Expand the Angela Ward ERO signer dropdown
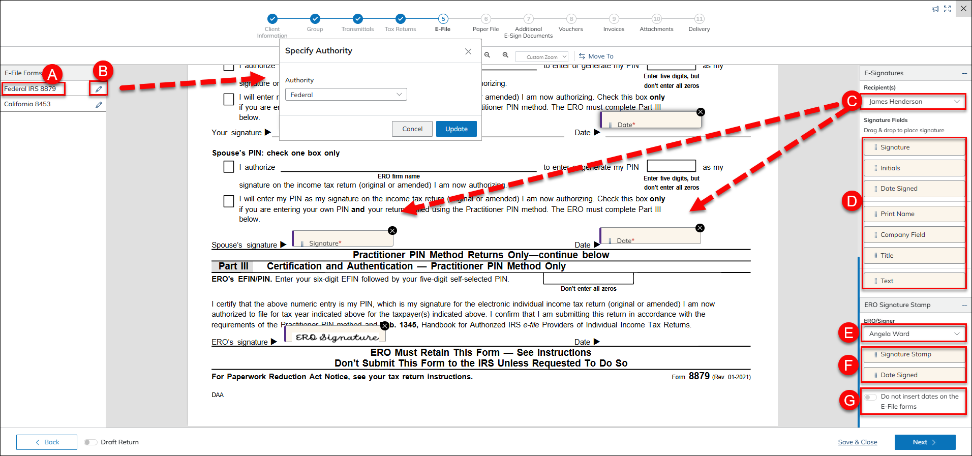The image size is (972, 456). click(914, 334)
